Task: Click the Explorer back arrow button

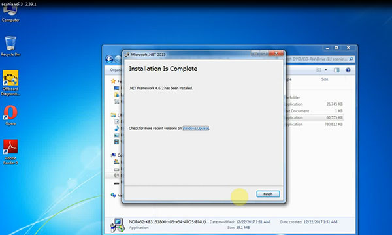Action: point(109,59)
